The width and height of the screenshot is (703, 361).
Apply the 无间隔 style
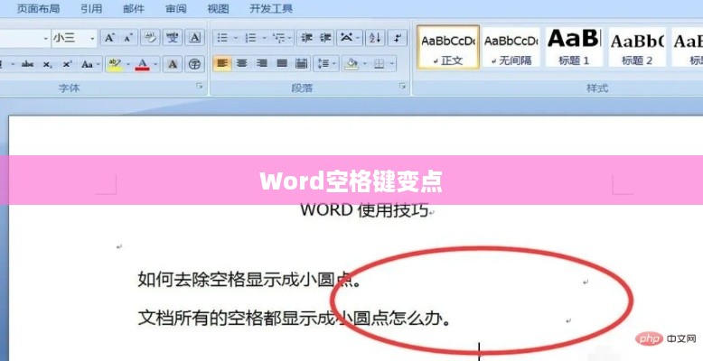[511, 47]
